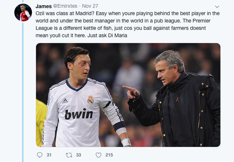Open tweet permalink via Nov 27 date
This screenshot has height=162, width=234.
click(90, 6)
